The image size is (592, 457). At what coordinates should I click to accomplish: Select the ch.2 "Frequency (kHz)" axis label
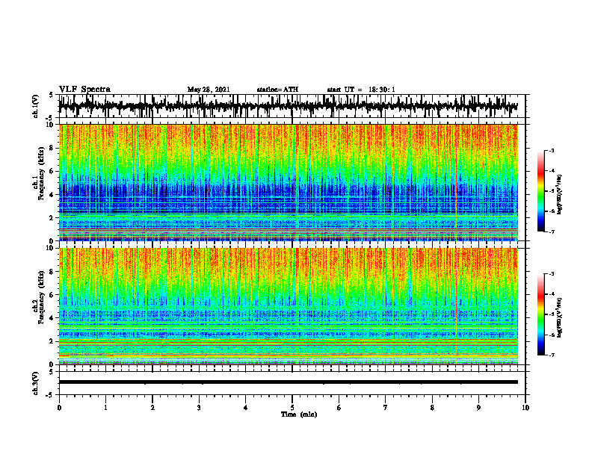click(41, 297)
